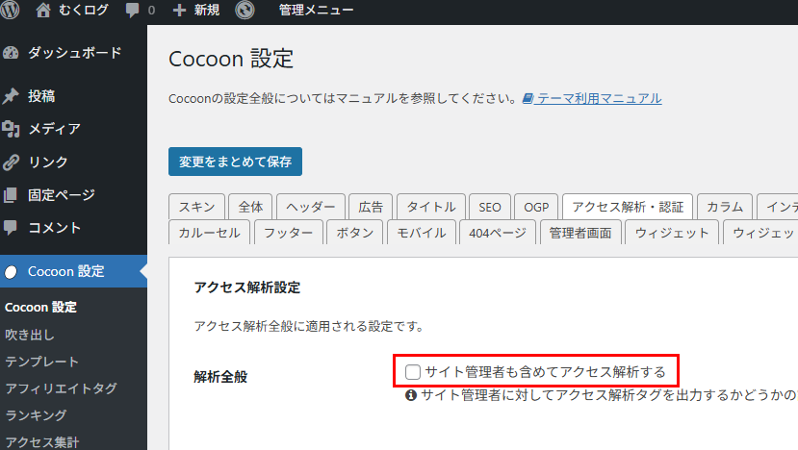Switch to the 管理者画面 tab
Screen dimensions: 798x450
pos(580,233)
